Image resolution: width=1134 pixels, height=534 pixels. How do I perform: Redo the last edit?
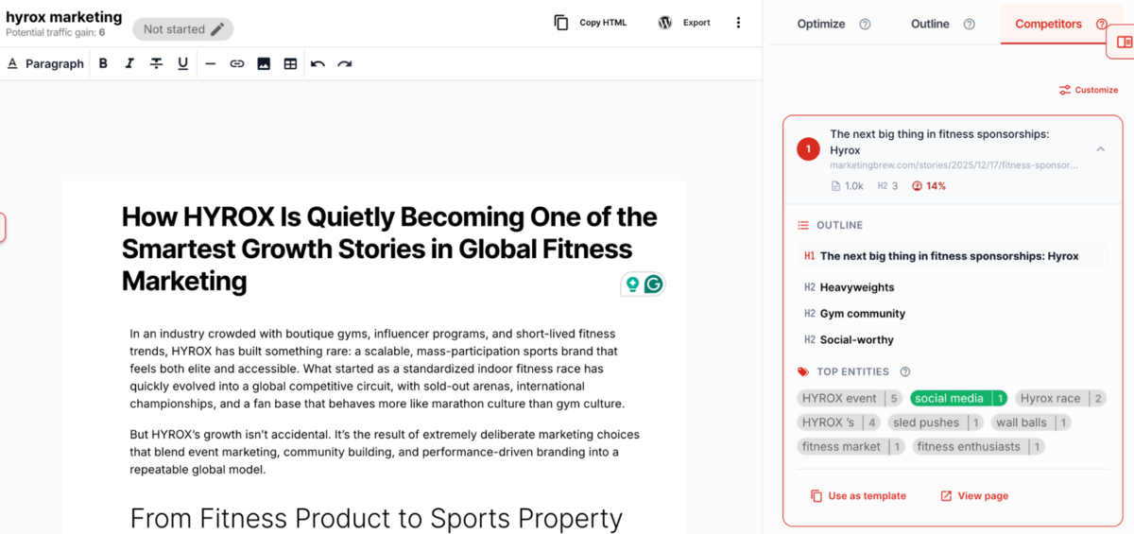point(345,63)
